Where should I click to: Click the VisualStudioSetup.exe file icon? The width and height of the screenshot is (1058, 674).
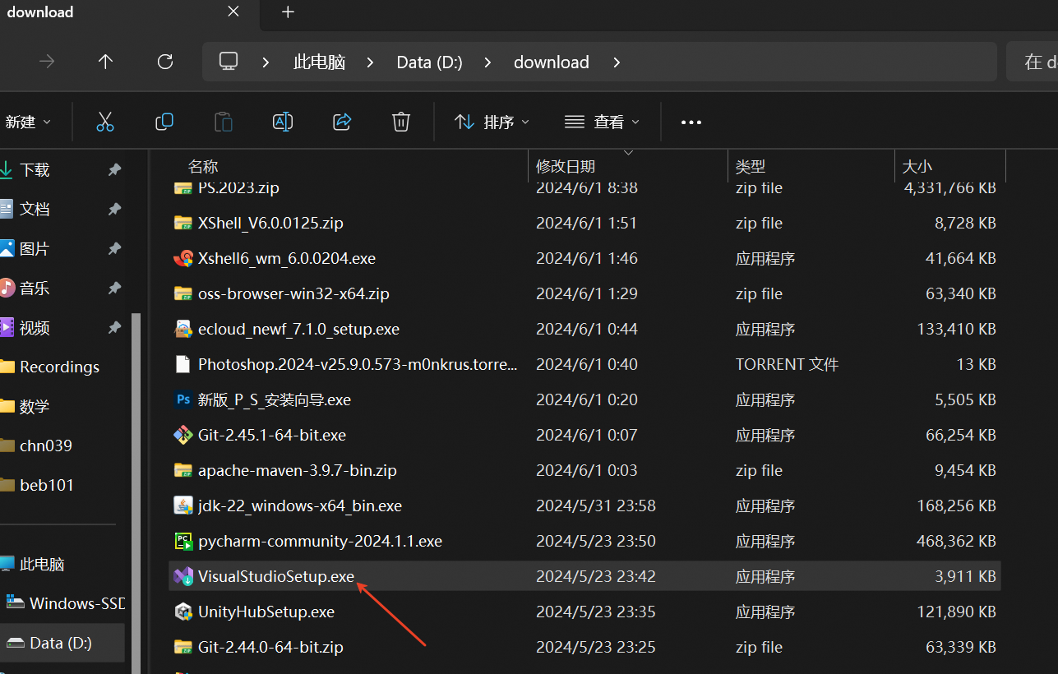(x=182, y=576)
